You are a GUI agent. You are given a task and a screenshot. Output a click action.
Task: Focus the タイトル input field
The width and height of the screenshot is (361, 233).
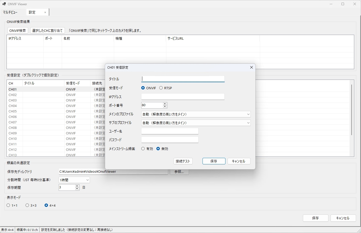pyautogui.click(x=183, y=79)
